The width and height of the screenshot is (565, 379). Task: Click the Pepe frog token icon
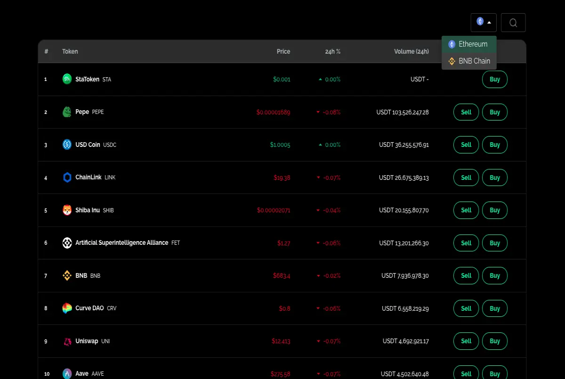[67, 112]
